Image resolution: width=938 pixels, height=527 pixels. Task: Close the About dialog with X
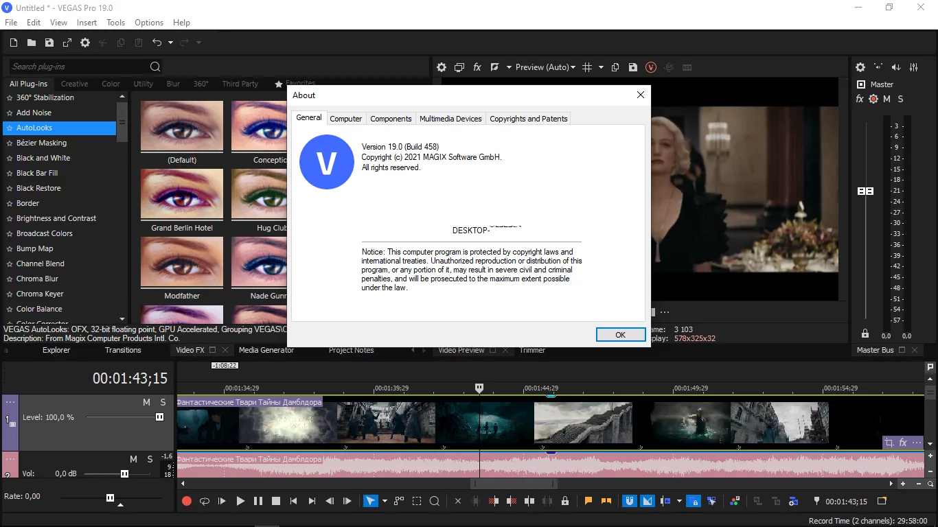tap(640, 95)
